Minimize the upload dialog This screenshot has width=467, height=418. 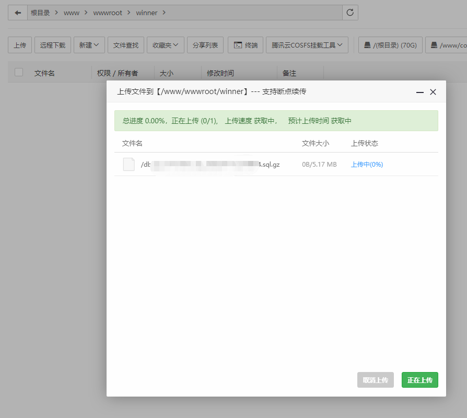[x=420, y=92]
